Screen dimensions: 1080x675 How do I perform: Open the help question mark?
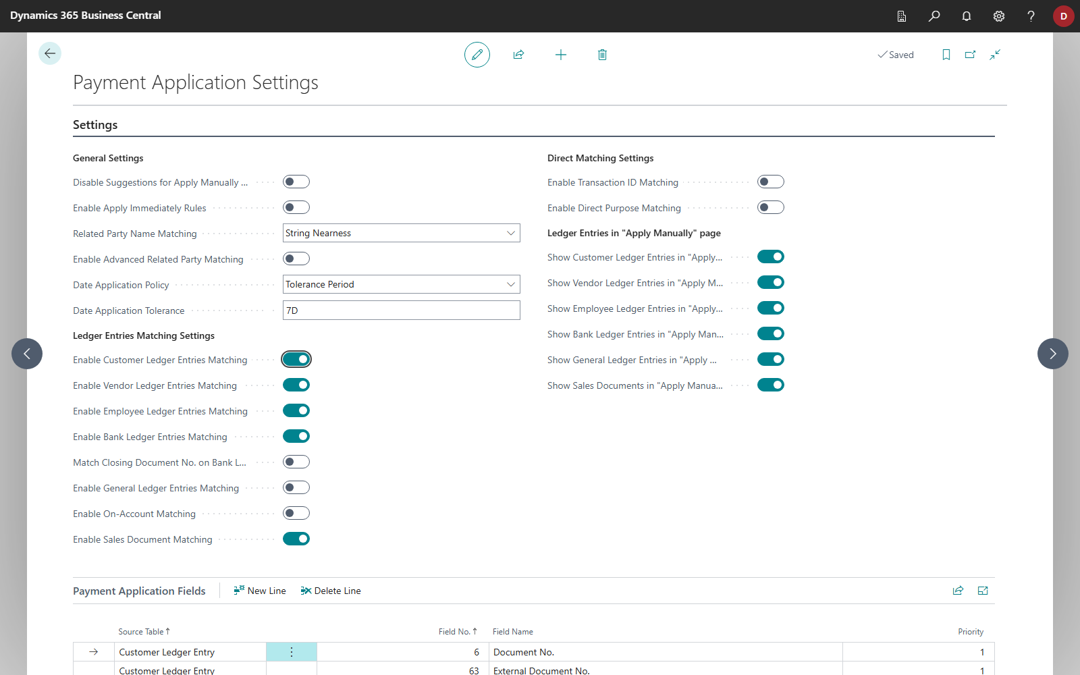click(x=1031, y=16)
